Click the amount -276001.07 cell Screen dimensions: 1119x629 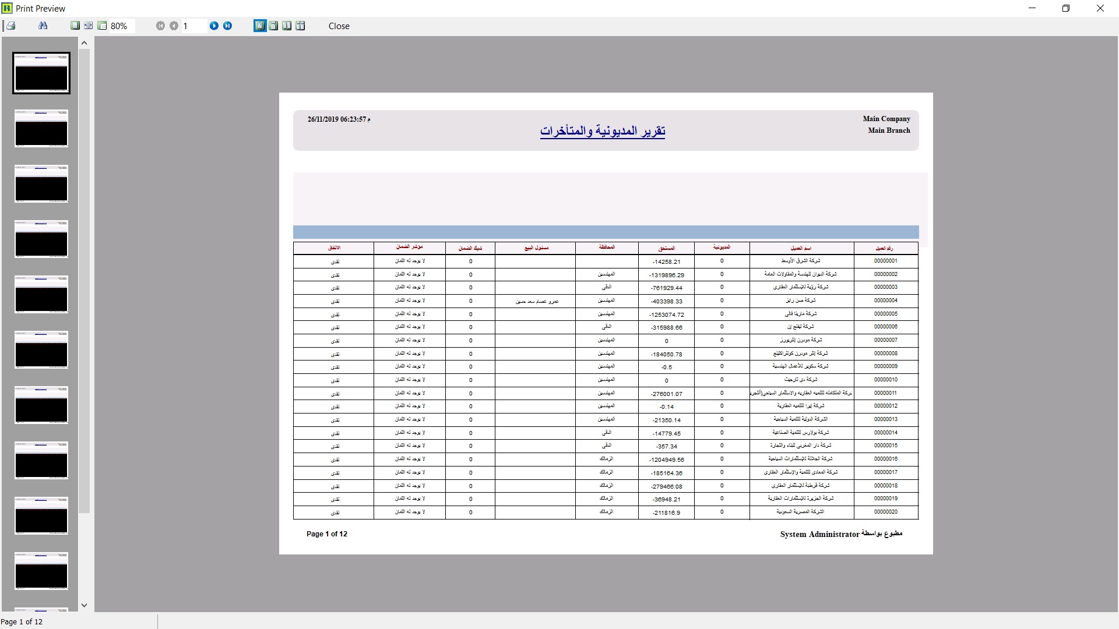tap(666, 394)
